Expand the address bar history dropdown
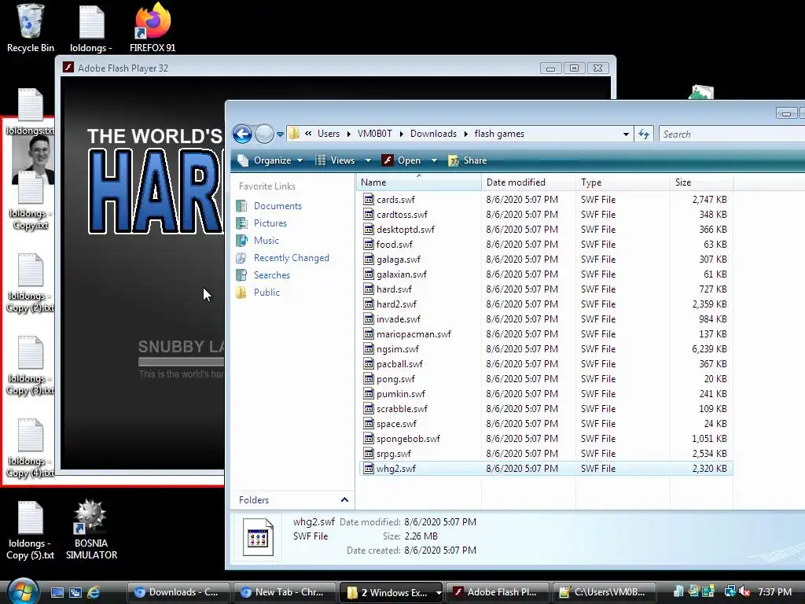This screenshot has height=604, width=805. (626, 134)
